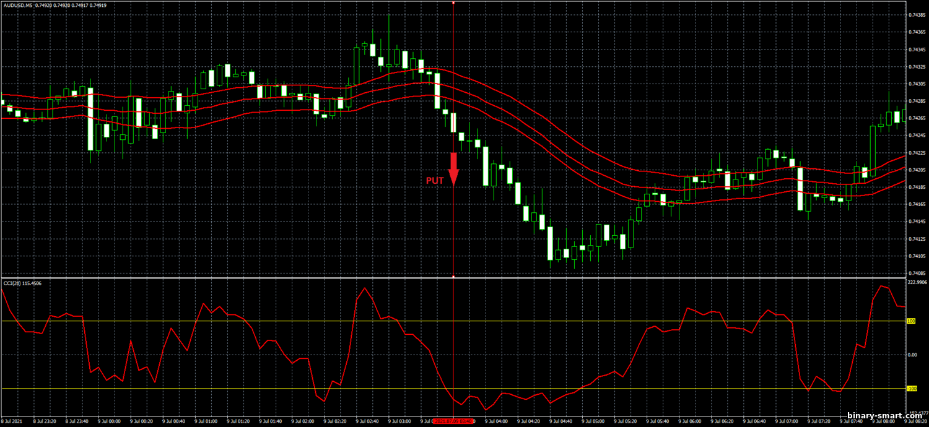929x427 pixels.
Task: Click the top handle of the vertical red line
Action: [x=453, y=2]
